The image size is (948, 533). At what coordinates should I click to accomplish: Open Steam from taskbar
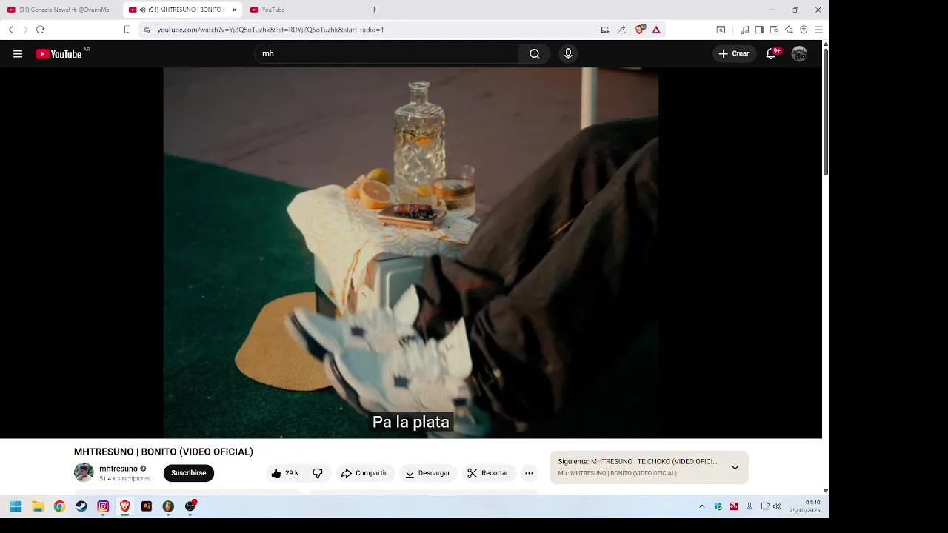(x=81, y=506)
